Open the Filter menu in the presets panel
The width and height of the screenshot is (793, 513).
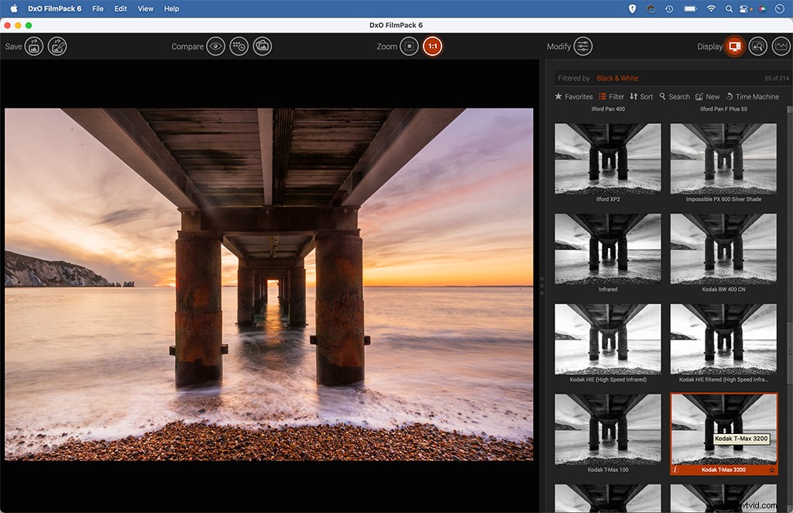pos(611,96)
